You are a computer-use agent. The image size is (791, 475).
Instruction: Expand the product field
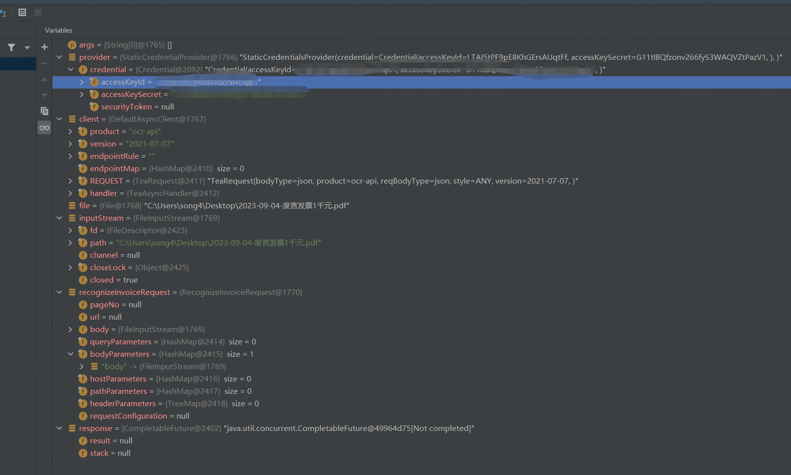click(71, 132)
